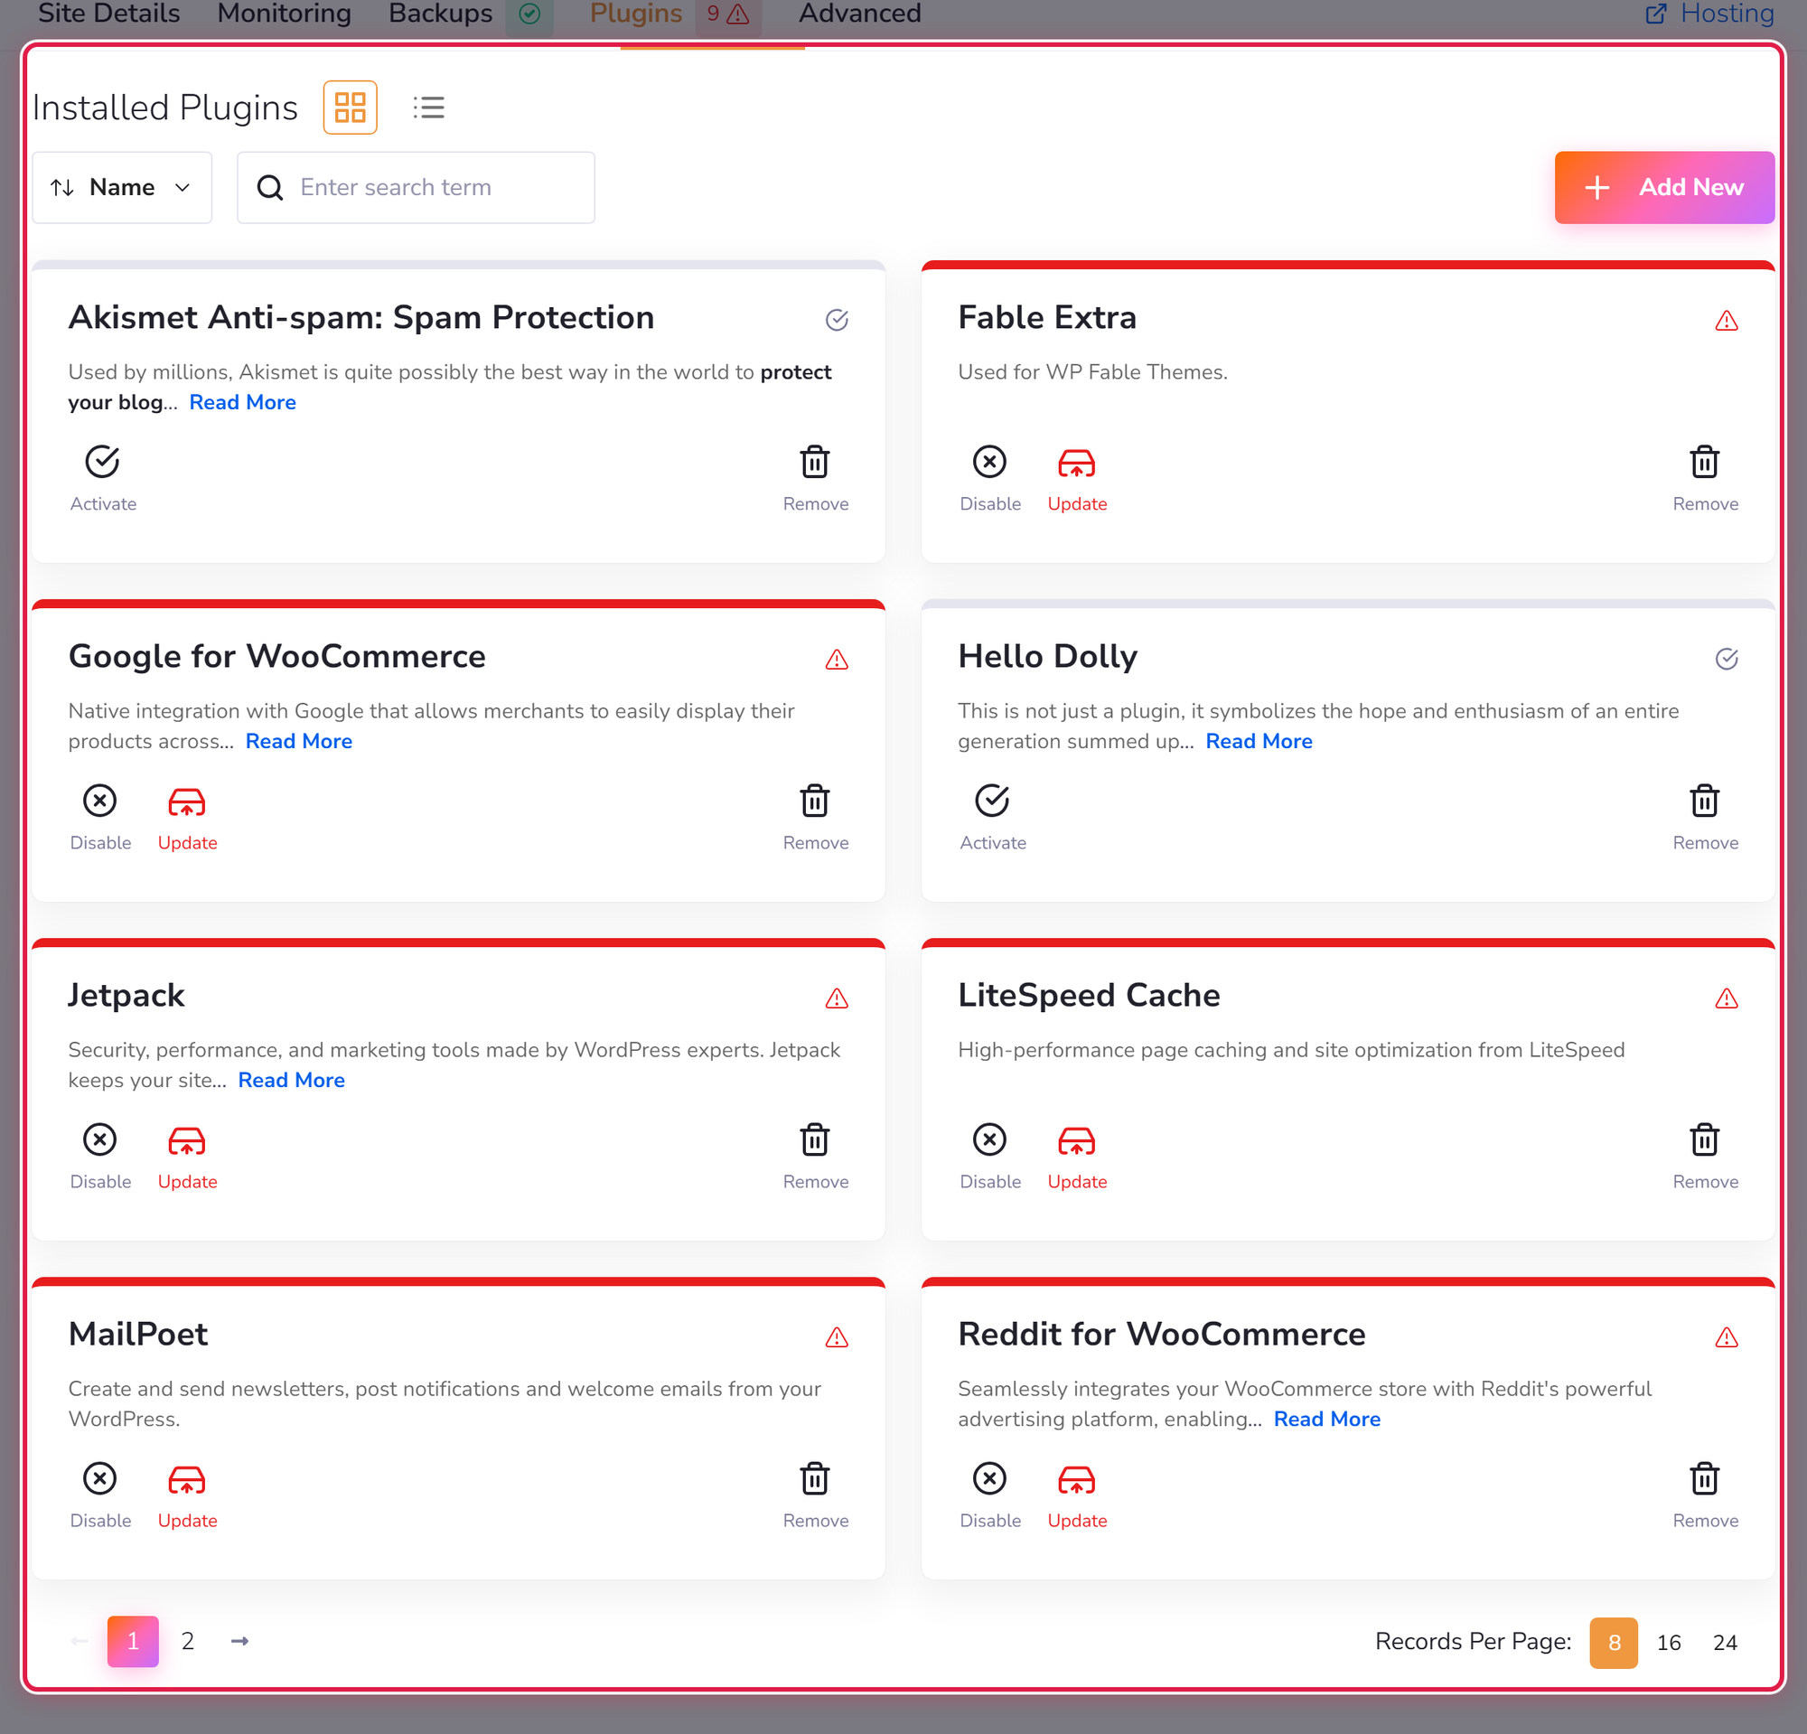Screen dimensions: 1807x1734
Task: Remove the MailPoet plugin
Action: [815, 1495]
